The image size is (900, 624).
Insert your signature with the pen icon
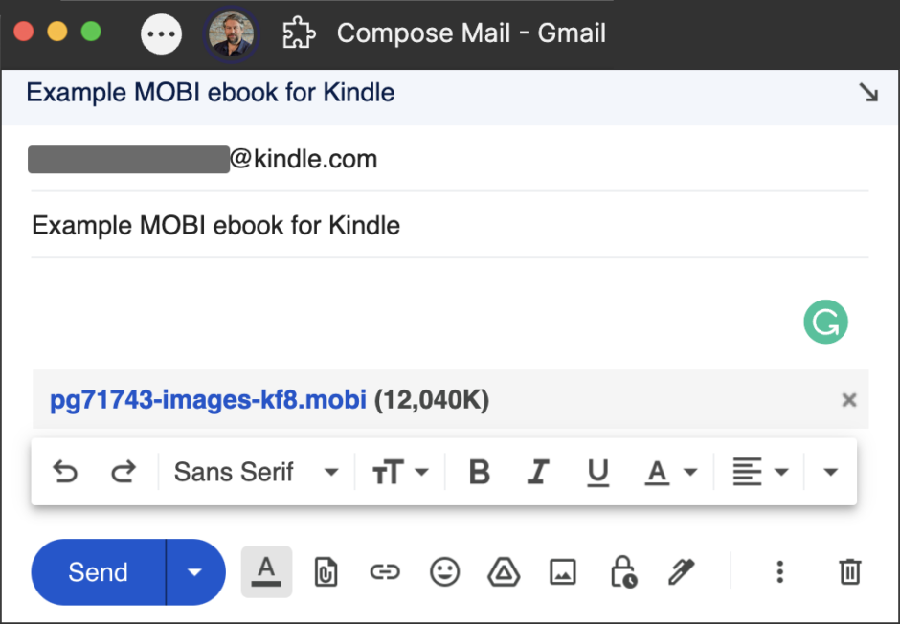pos(680,571)
